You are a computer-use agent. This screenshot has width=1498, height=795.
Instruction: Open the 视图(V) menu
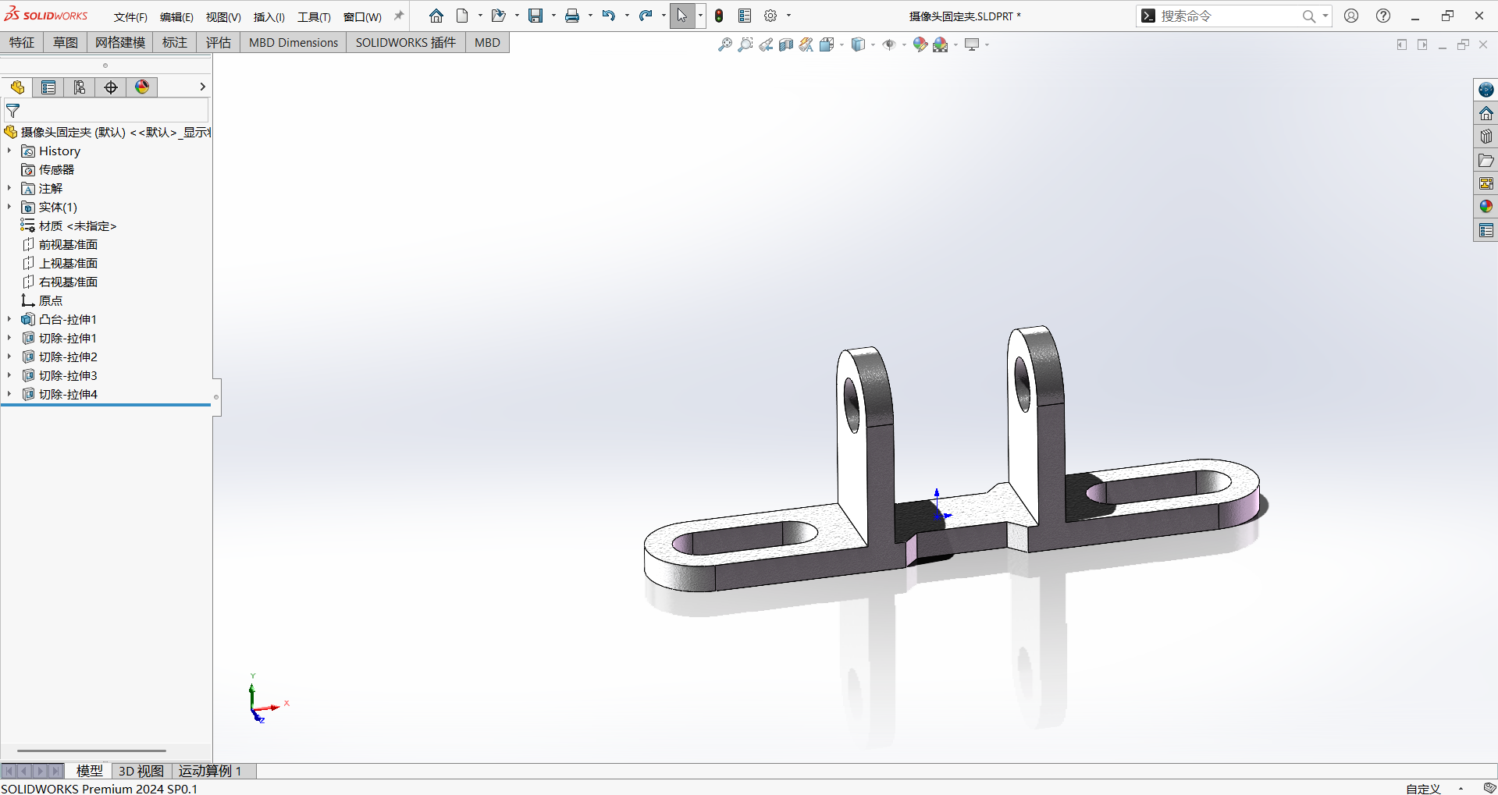(223, 17)
